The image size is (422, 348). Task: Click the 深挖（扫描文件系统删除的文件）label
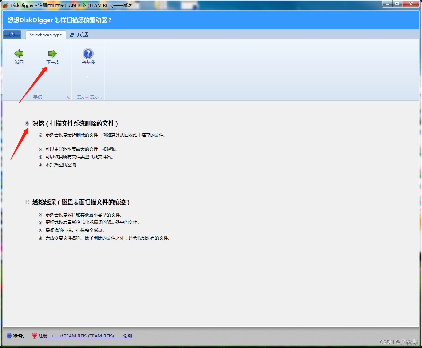[x=75, y=123]
